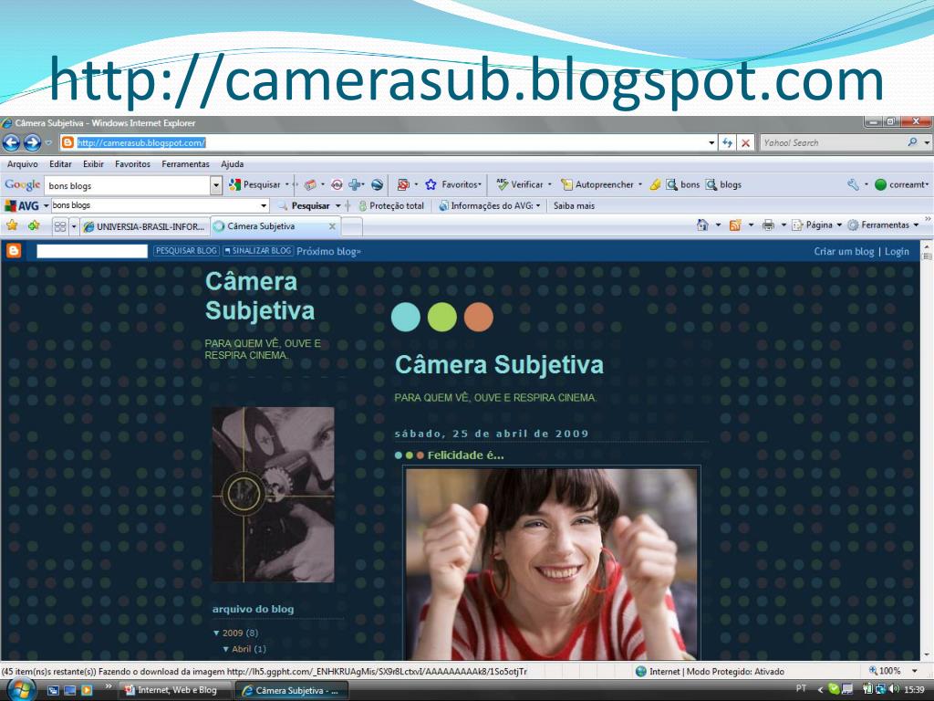Open the address bar dropdown arrow
Image resolution: width=934 pixels, height=701 pixels.
711,142
